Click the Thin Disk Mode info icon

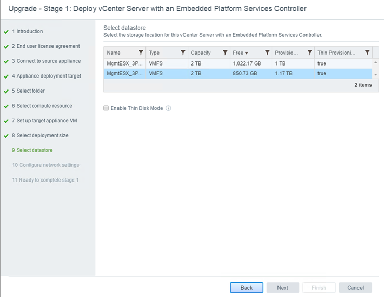coord(168,108)
